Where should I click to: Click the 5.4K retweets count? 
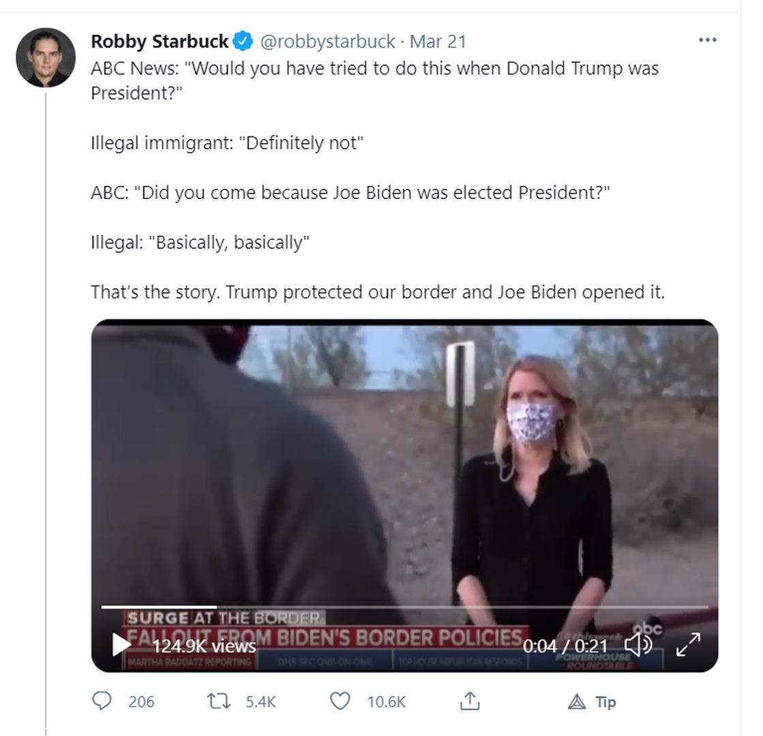[x=261, y=701]
